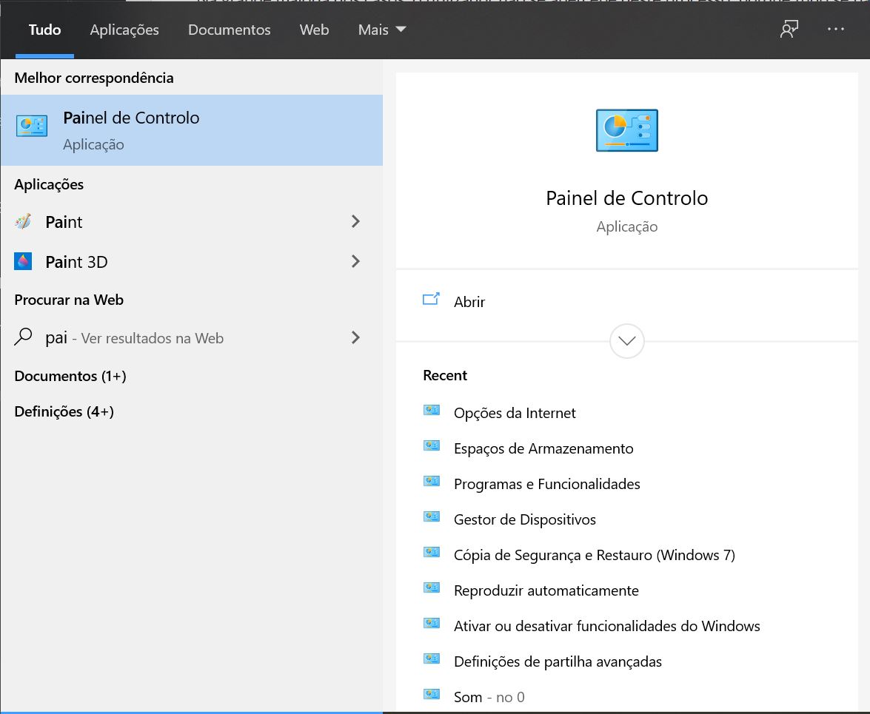The width and height of the screenshot is (870, 714).
Task: Show the Definições (4+) results group
Action: (x=64, y=411)
